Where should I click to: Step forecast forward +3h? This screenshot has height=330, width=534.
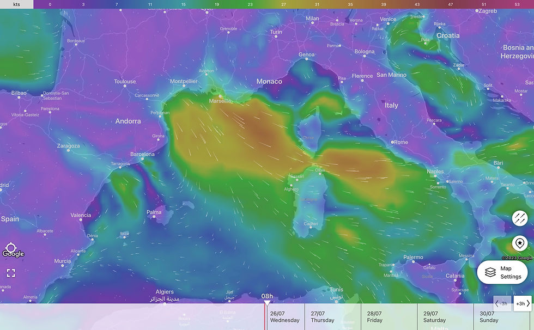click(523, 303)
